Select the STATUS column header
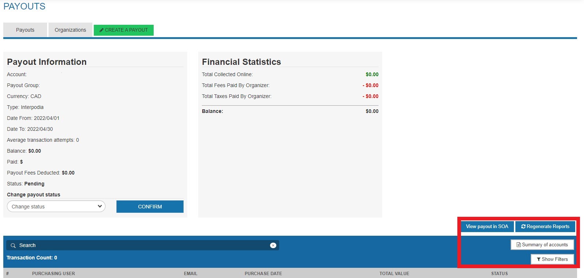The width and height of the screenshot is (584, 278). tap(499, 274)
